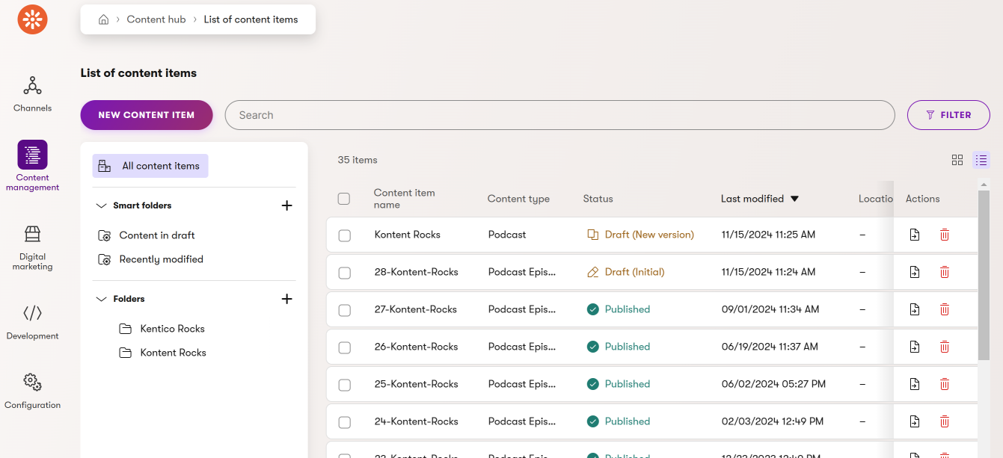Open Recently modified smart folder
1003x458 pixels.
click(151, 259)
